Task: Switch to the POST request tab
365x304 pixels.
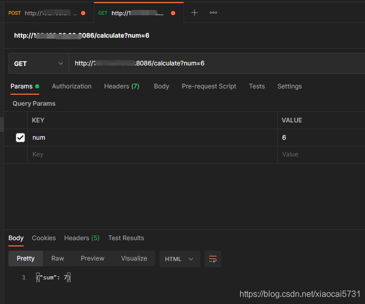Action: (49, 13)
